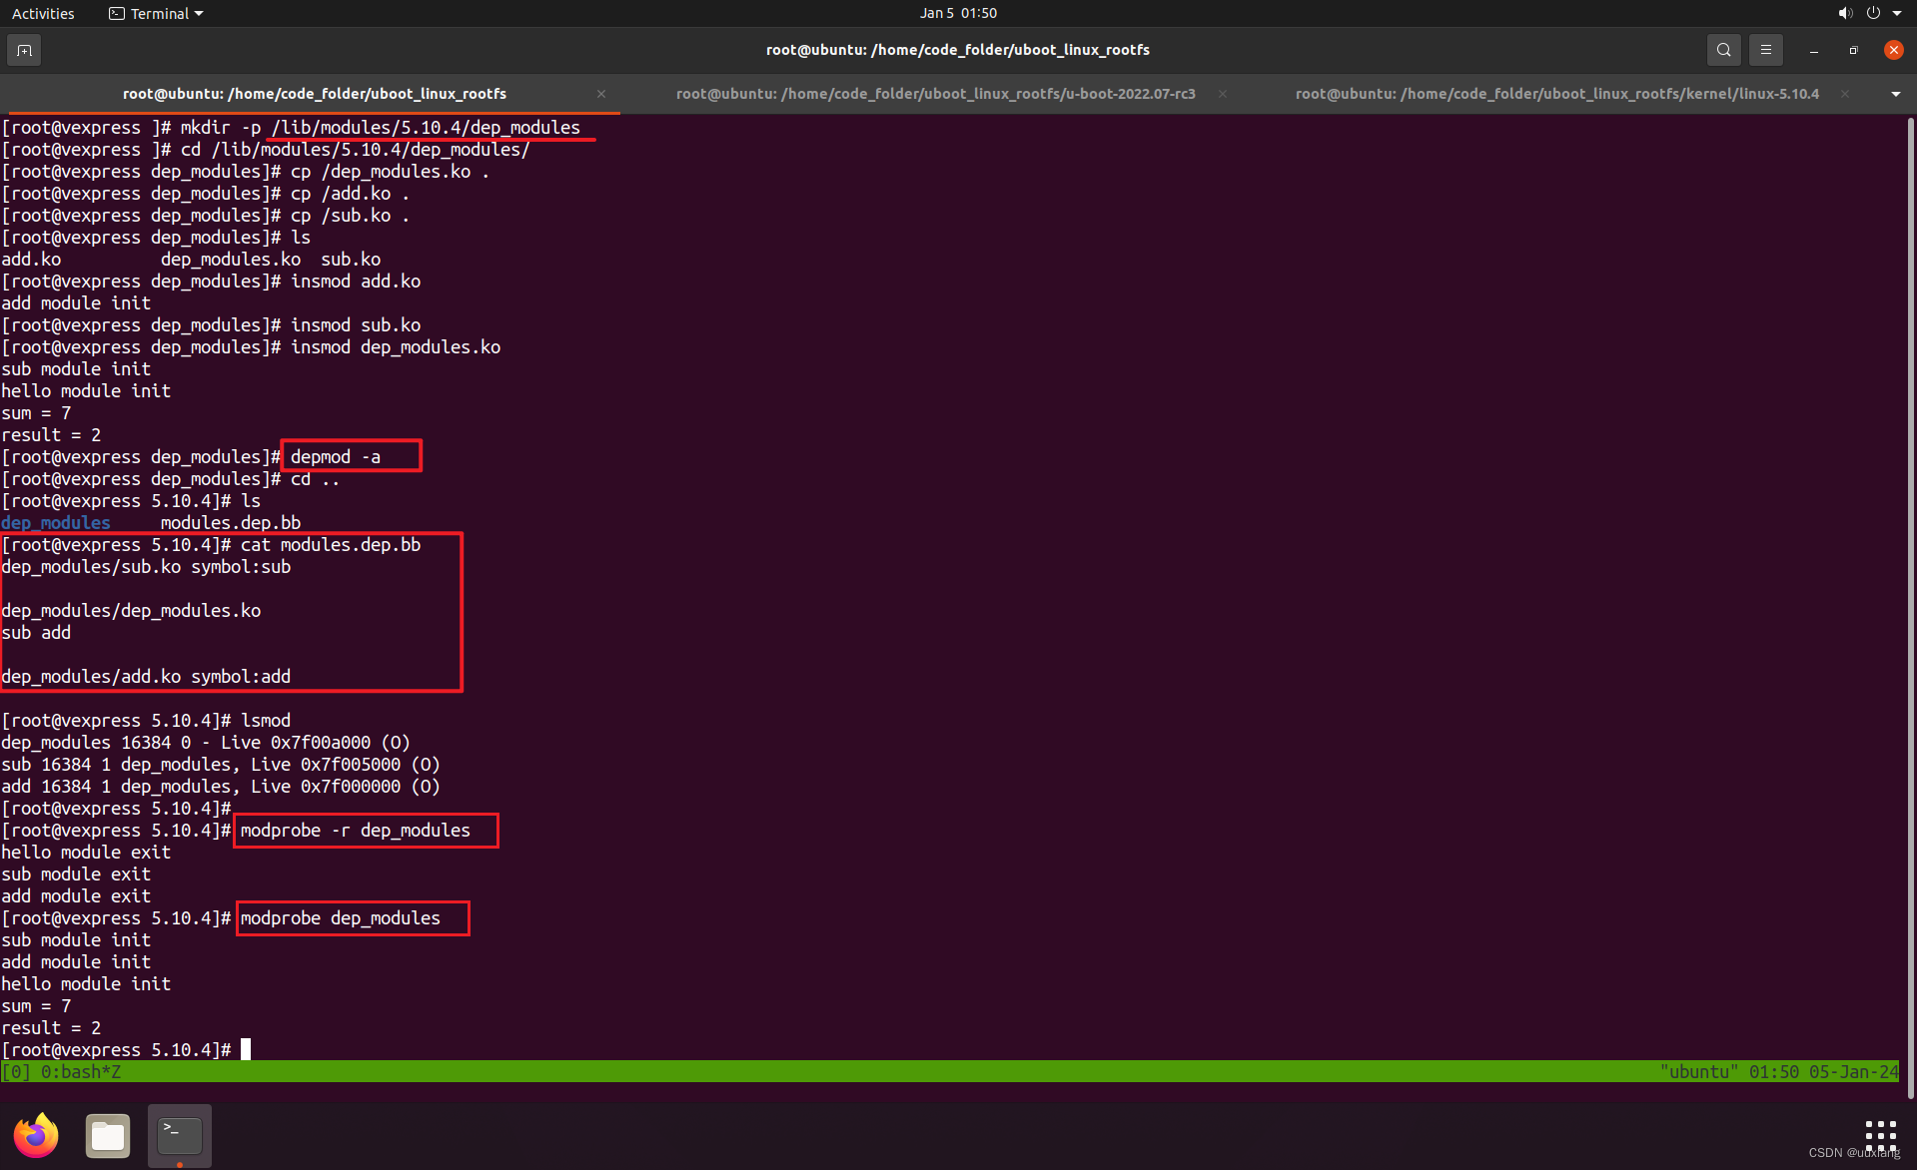The image size is (1917, 1170).
Task: Close the uboot_linux_rootfs tab
Action: pyautogui.click(x=601, y=94)
